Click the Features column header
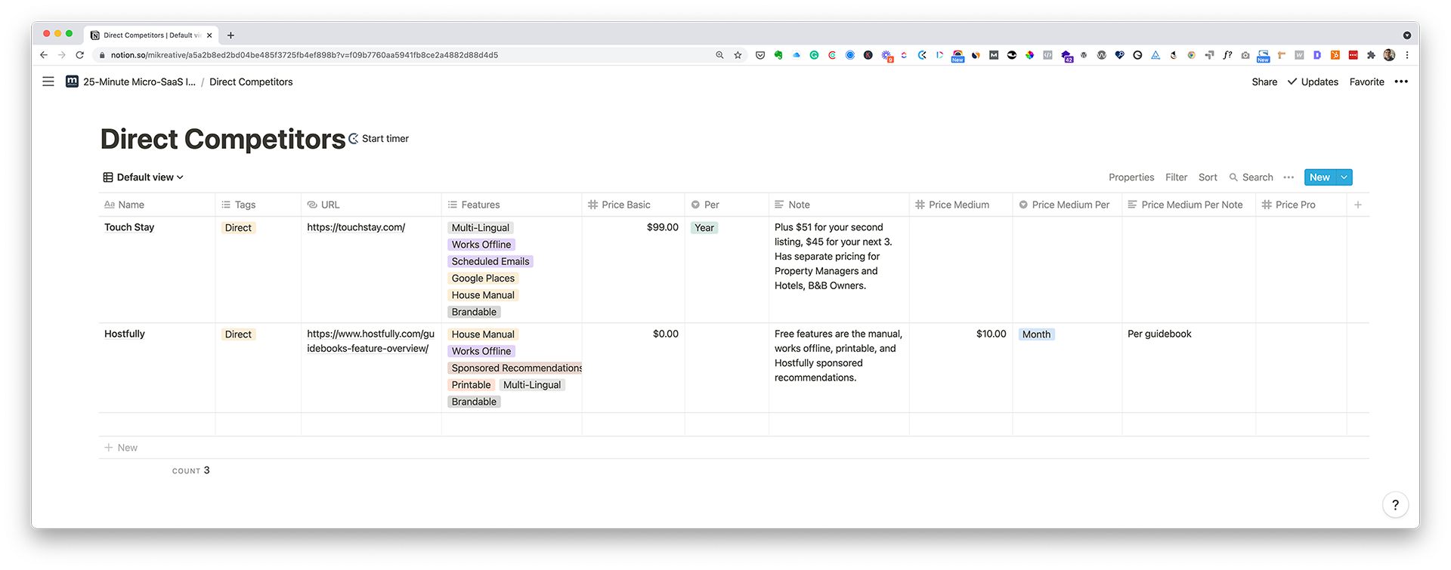 tap(512, 205)
